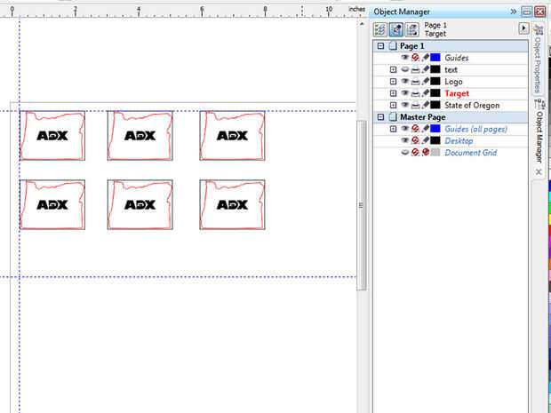551x413 pixels.
Task: Switch to the Object Properties docker tab
Action: [538, 60]
